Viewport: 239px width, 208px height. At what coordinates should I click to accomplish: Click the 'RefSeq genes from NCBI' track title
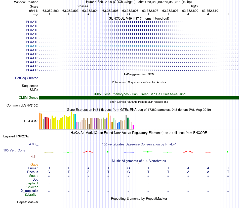139,74
